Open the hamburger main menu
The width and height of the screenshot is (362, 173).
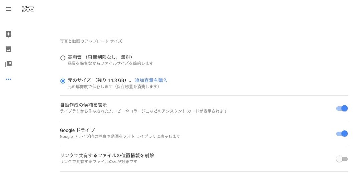click(9, 9)
